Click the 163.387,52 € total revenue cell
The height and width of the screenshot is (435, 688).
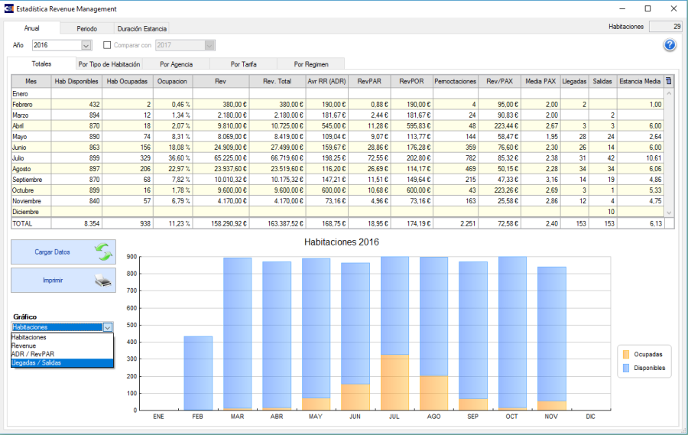click(x=277, y=223)
